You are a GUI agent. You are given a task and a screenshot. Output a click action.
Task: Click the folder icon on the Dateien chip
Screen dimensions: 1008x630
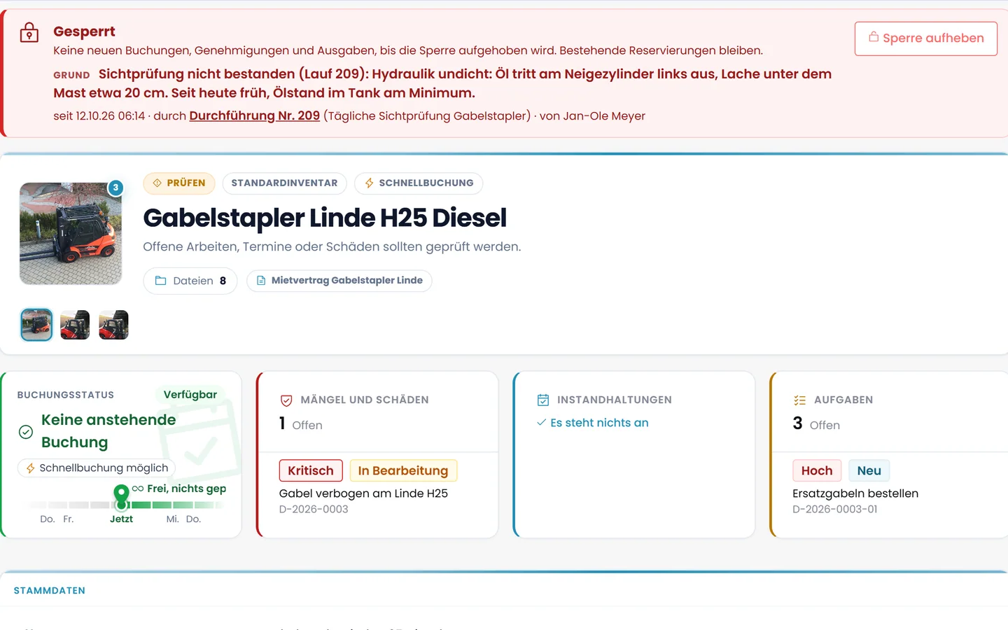(160, 281)
